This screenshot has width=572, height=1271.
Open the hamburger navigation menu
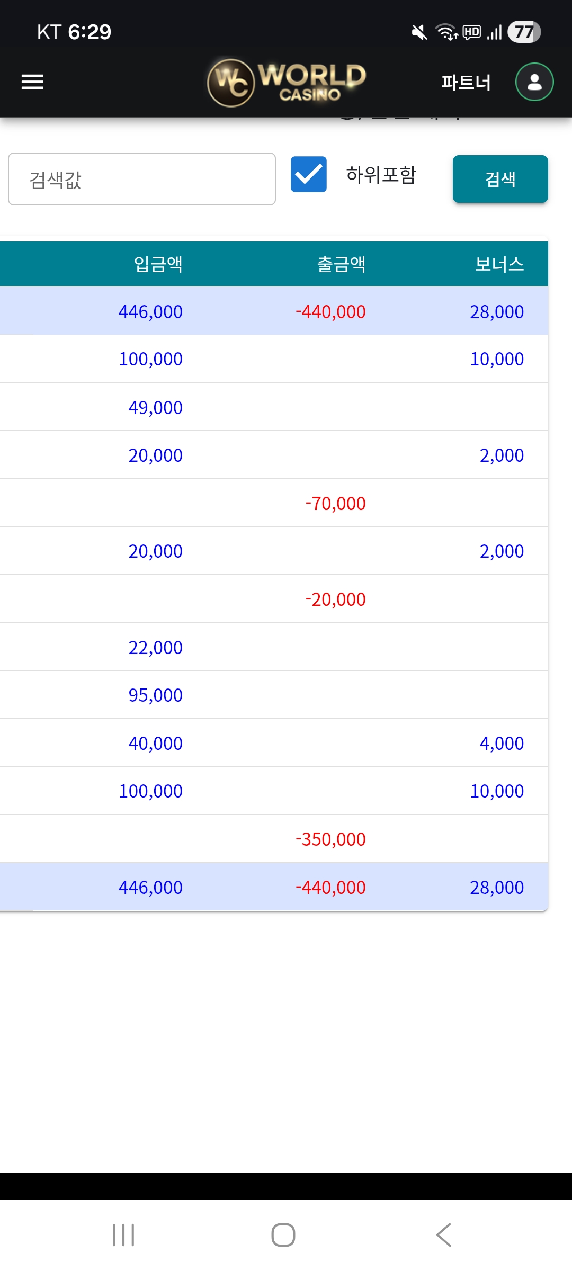pyautogui.click(x=32, y=82)
